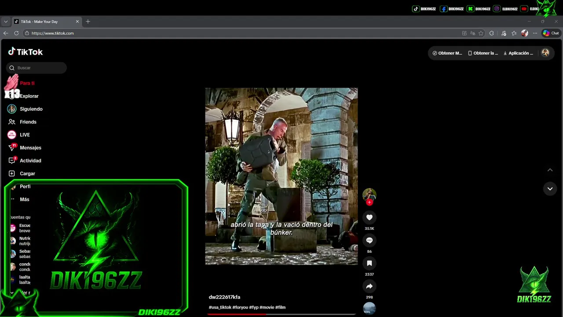The height and width of the screenshot is (317, 563).
Task: Open the creator avatar beside video
Action: click(369, 195)
